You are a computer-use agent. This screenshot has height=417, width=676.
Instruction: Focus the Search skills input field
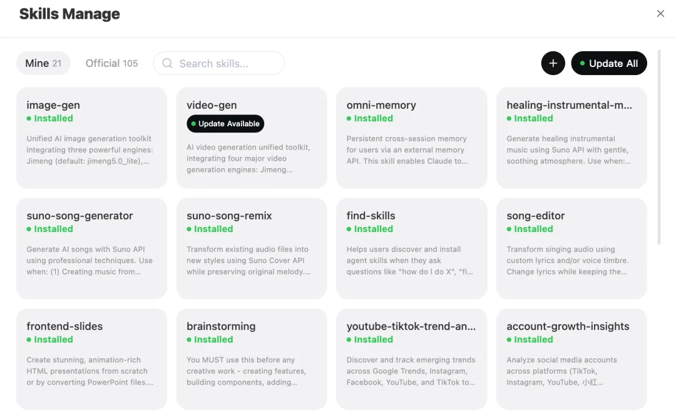pos(219,63)
